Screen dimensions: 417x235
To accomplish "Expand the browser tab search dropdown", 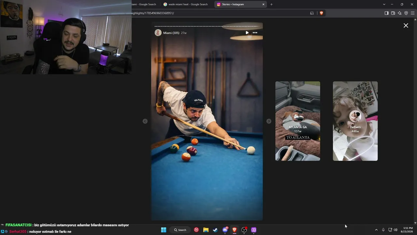I will click(x=384, y=4).
